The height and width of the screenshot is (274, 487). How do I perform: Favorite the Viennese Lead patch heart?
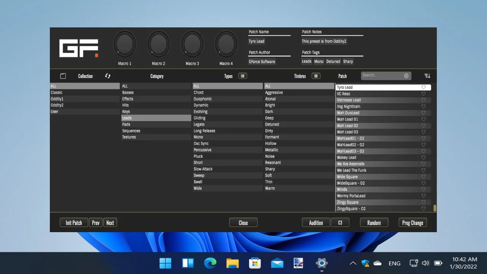tap(423, 100)
